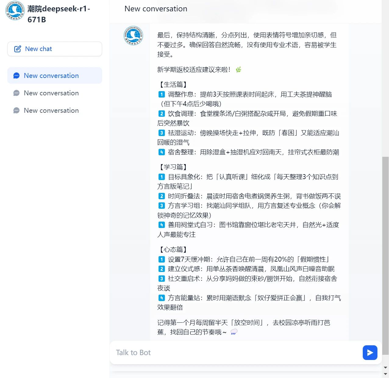389x378 pixels.
Task: Open the highlighted New conversation entry
Action: (x=55, y=75)
